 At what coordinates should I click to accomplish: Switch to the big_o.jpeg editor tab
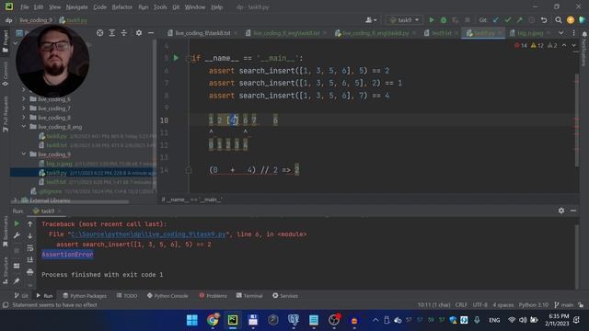[x=530, y=33]
